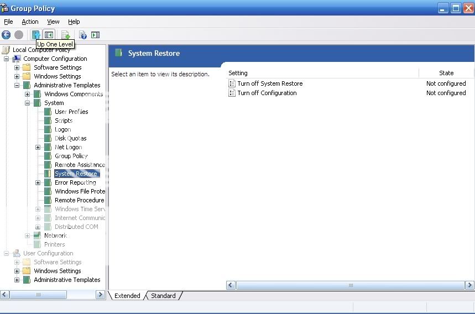Click the Back arrow toolbar button

[x=6, y=35]
